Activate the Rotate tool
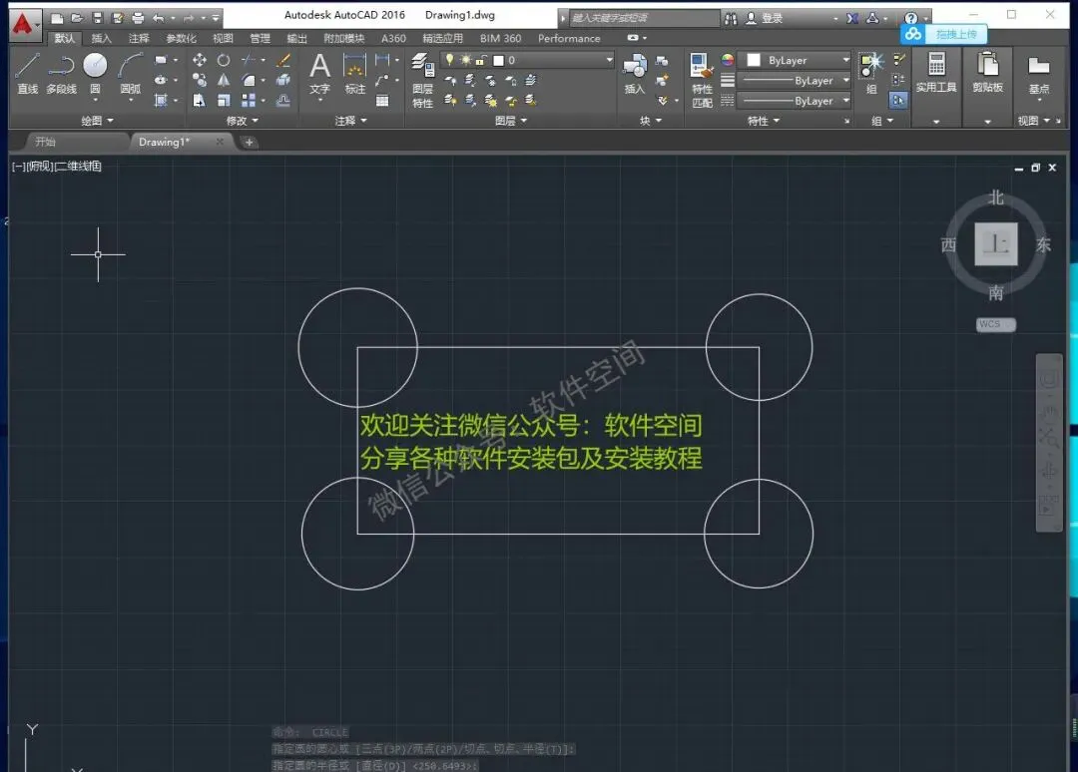 pos(224,61)
